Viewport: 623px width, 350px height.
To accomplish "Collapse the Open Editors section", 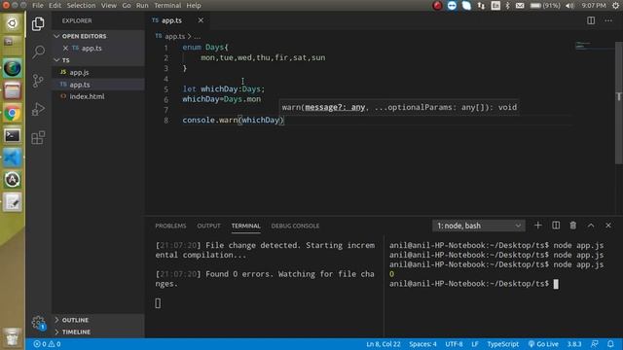I will (98, 36).
